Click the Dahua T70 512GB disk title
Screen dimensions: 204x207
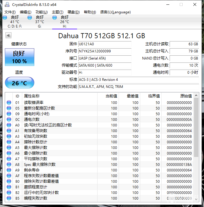[101, 36]
